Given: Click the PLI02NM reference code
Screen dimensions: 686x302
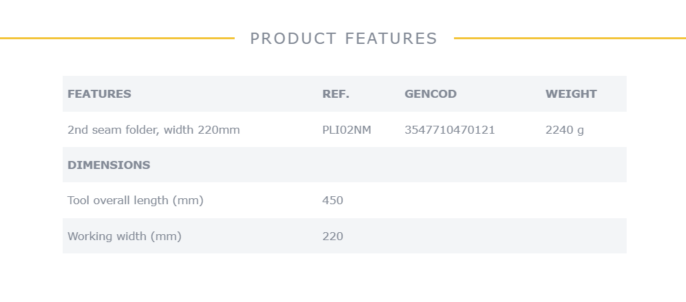Looking at the screenshot, I should click(x=347, y=130).
